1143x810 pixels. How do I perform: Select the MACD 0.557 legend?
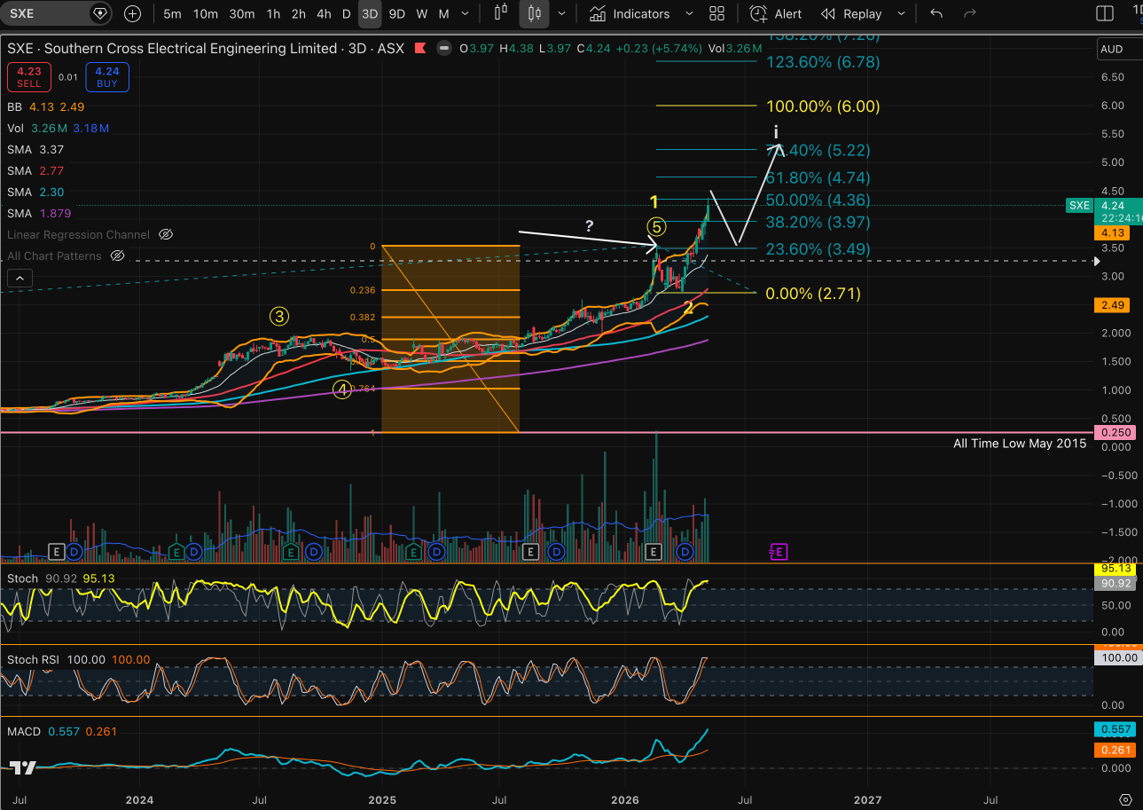[62, 732]
